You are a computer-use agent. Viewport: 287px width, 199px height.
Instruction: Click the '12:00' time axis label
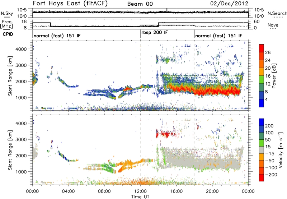click(x=140, y=191)
